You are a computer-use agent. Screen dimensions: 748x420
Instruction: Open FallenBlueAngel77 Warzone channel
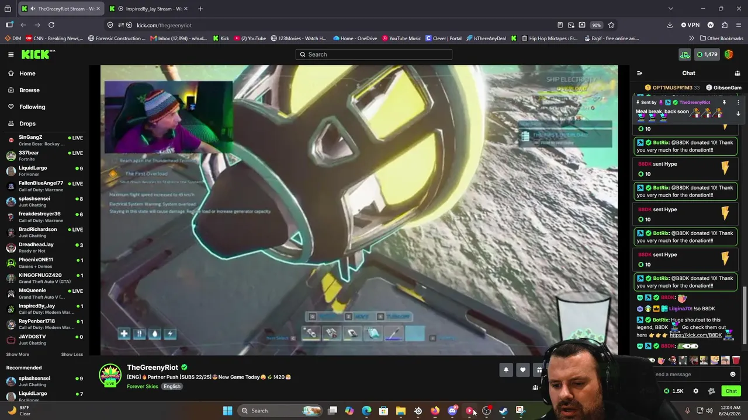coord(44,187)
